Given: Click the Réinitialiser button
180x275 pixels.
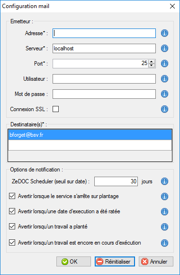Looking at the screenshot, I should tap(115, 262).
